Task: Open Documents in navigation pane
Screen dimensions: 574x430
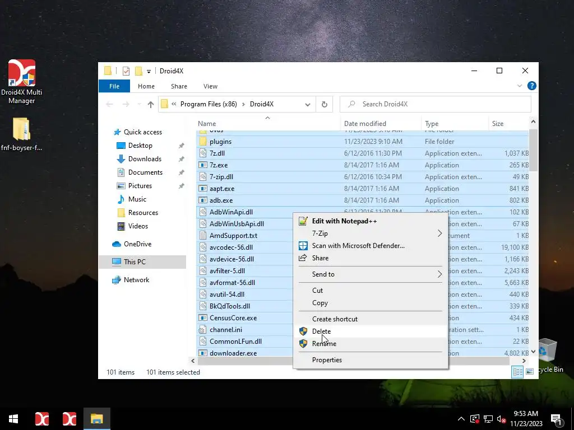Action: [145, 172]
